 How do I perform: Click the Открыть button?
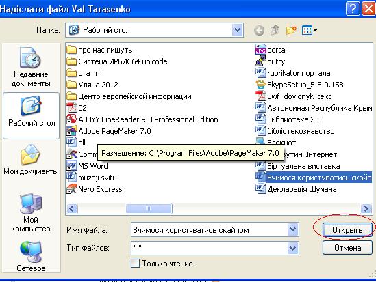[x=347, y=230]
